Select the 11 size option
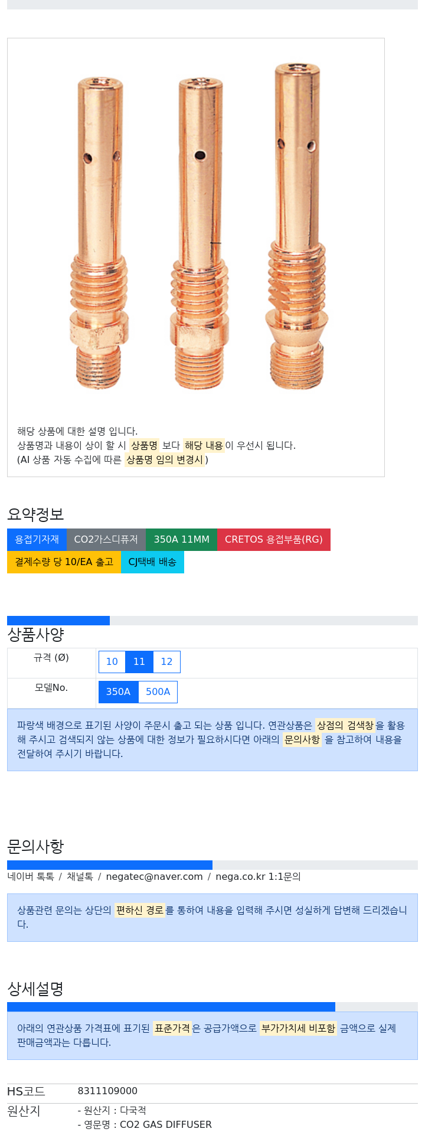Image resolution: width=425 pixels, height=1132 pixels. (139, 662)
